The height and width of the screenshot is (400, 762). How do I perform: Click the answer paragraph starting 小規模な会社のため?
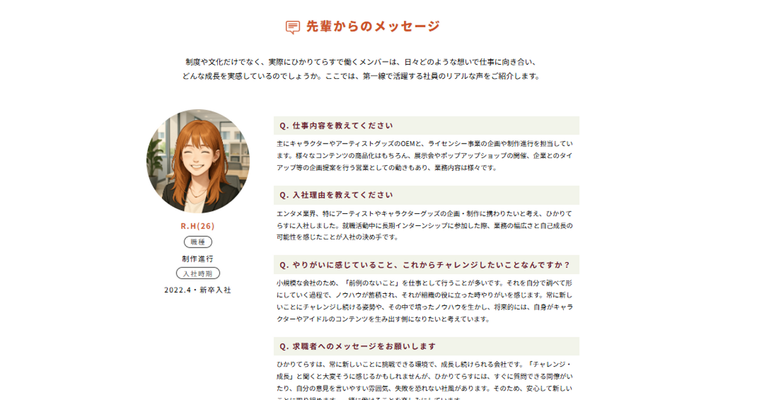pos(425,302)
